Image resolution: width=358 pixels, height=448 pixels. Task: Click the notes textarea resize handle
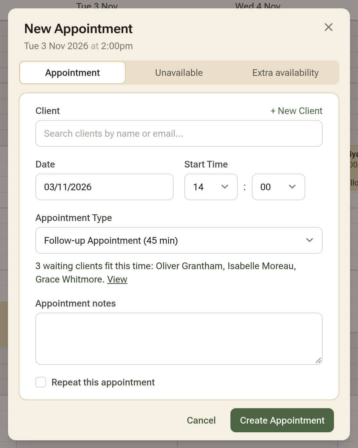click(x=318, y=360)
